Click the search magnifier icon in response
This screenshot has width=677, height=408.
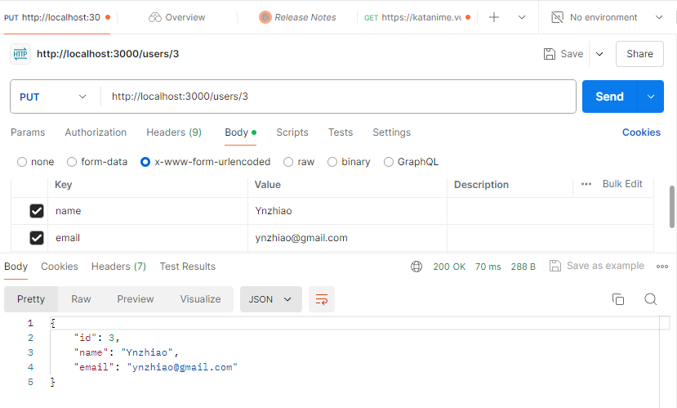651,299
